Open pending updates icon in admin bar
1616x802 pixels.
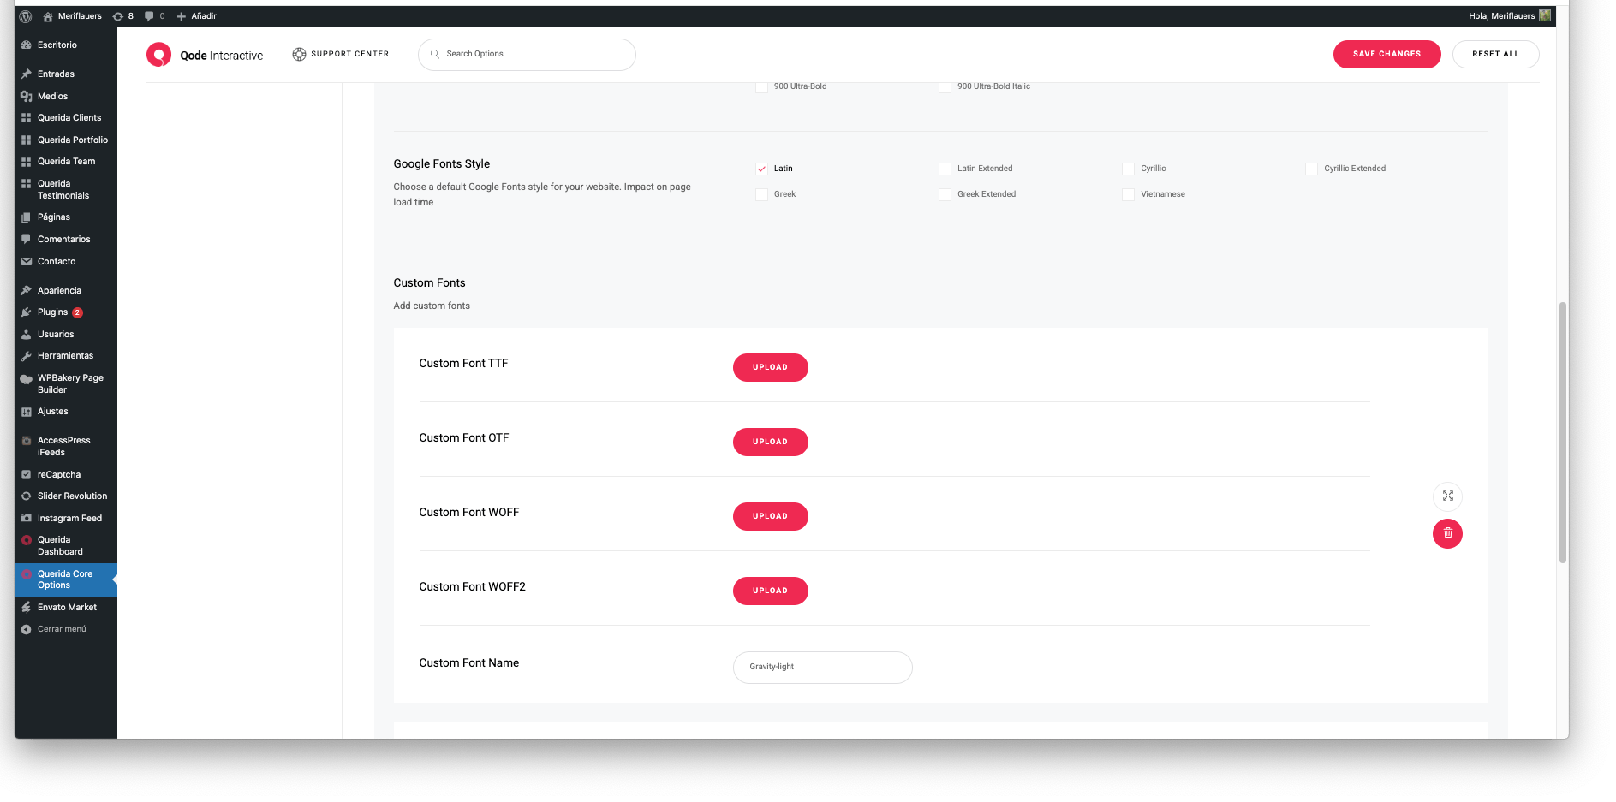[118, 16]
